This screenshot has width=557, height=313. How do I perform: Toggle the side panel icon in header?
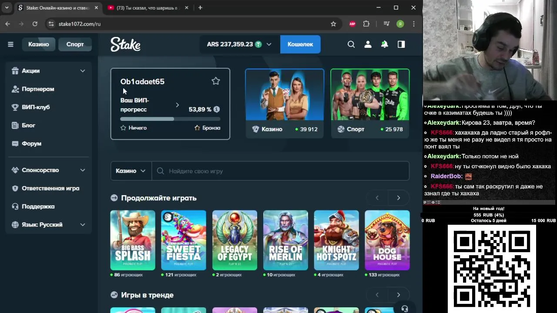point(401,44)
